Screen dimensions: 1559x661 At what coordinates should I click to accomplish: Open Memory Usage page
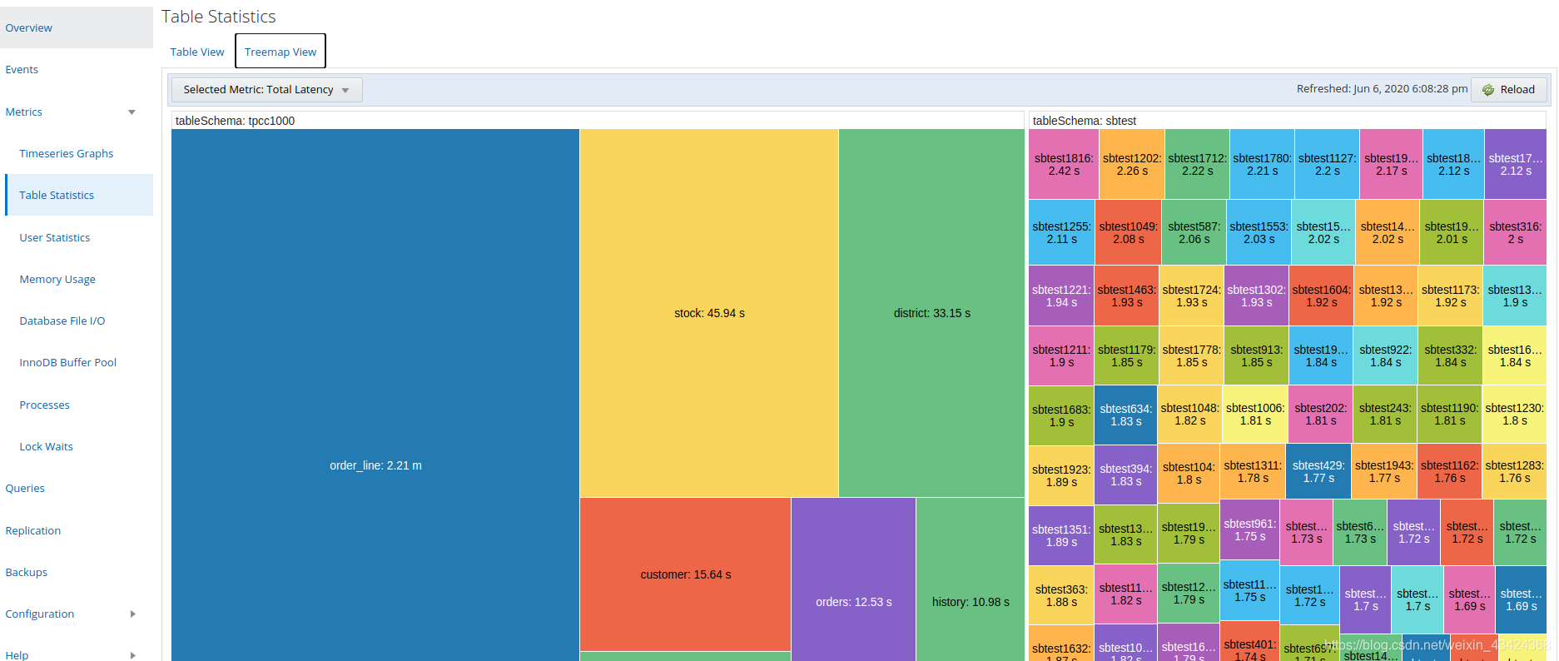[57, 280]
